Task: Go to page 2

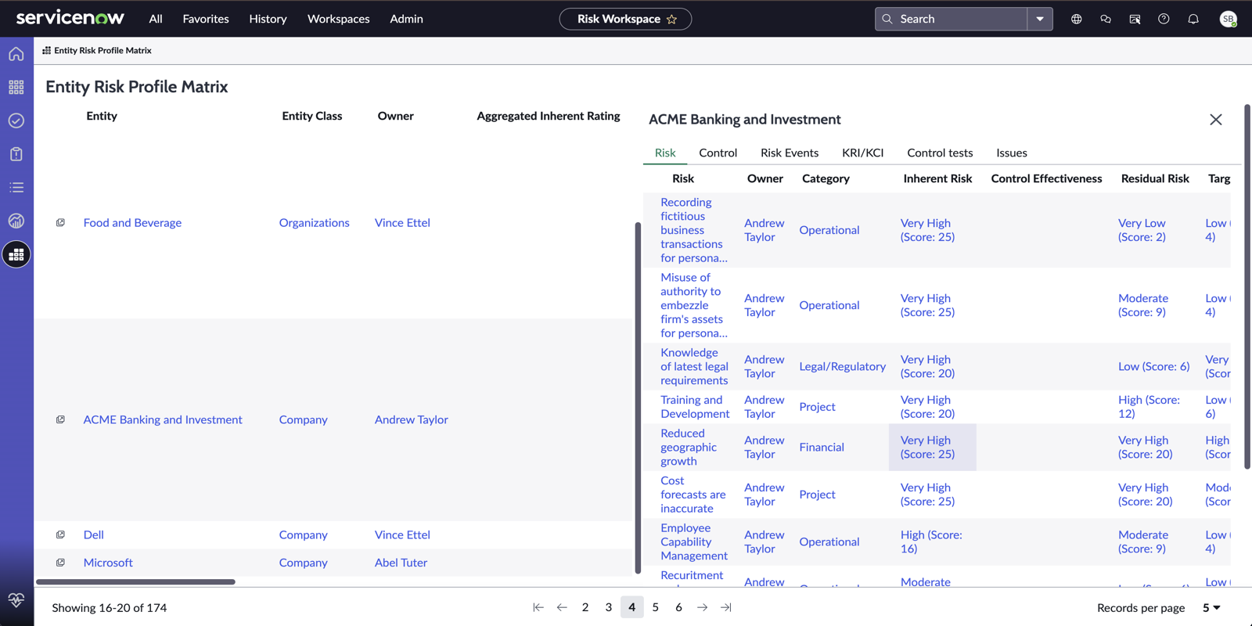Action: [585, 607]
